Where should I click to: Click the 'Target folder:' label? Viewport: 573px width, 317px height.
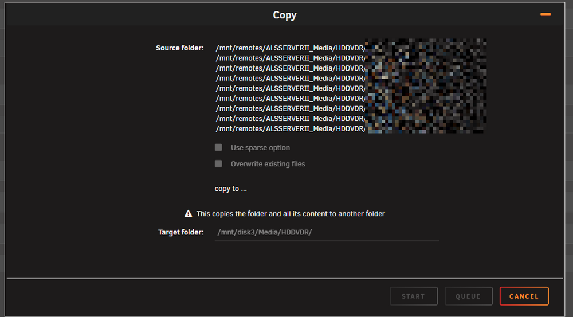[x=181, y=232]
